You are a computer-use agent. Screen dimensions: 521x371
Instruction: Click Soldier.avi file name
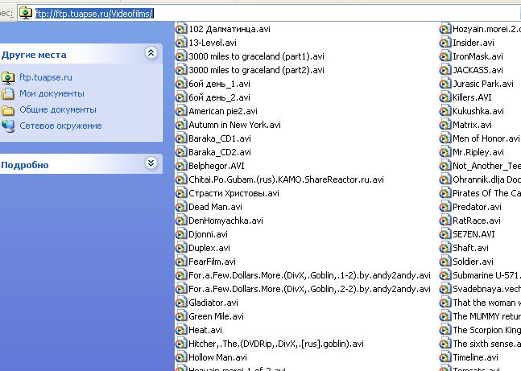click(473, 262)
